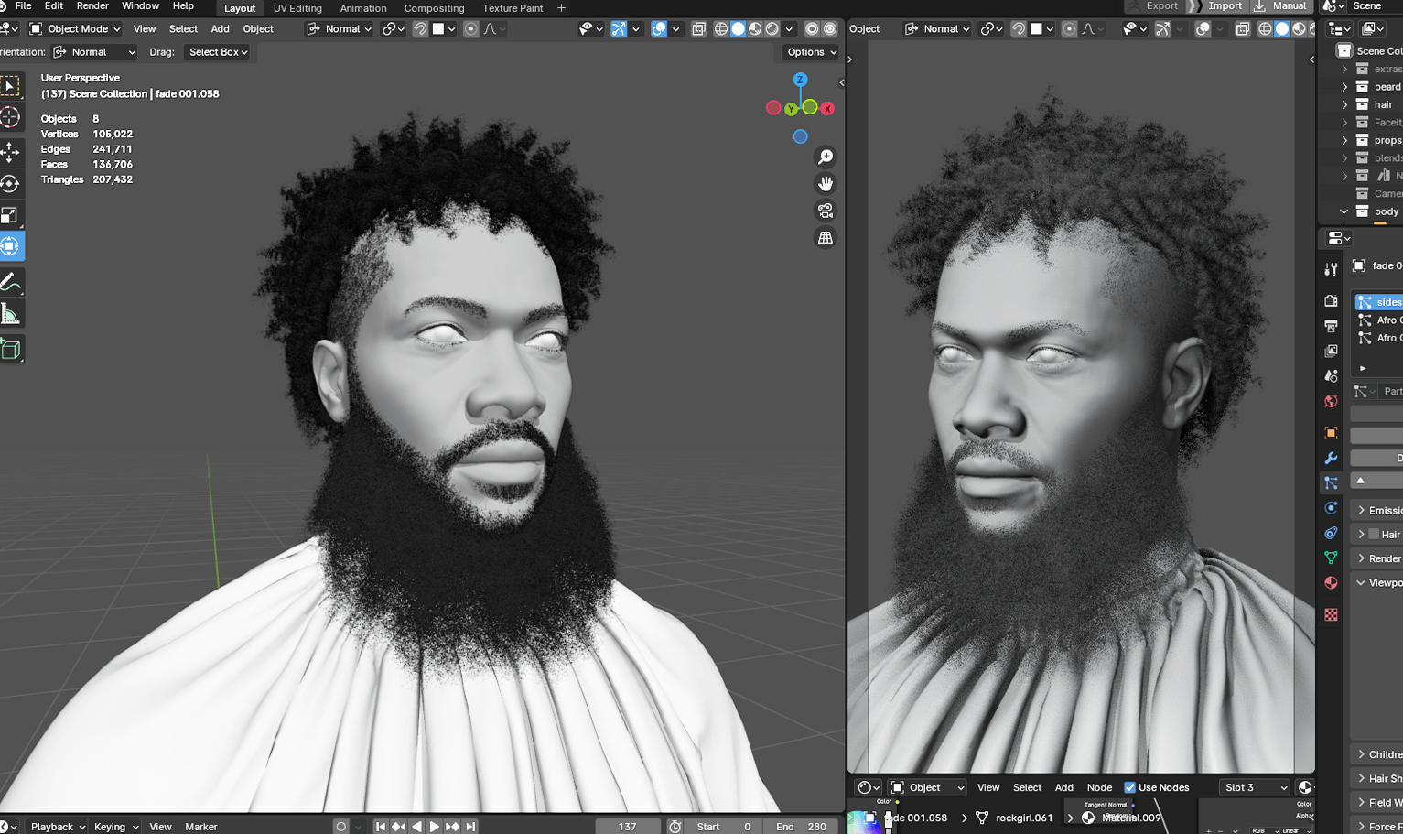Select the Cursor tool in left toolbar
The image size is (1403, 834).
point(10,117)
